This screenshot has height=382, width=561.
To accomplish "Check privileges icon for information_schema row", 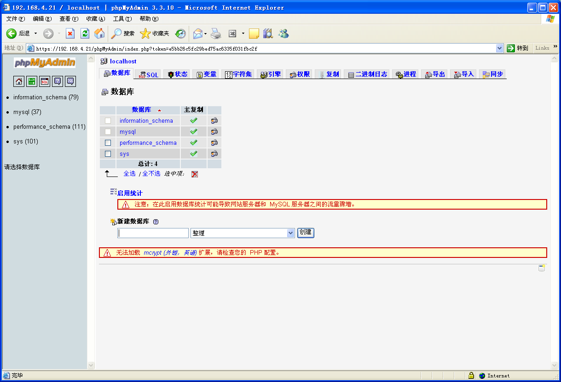I will (214, 120).
